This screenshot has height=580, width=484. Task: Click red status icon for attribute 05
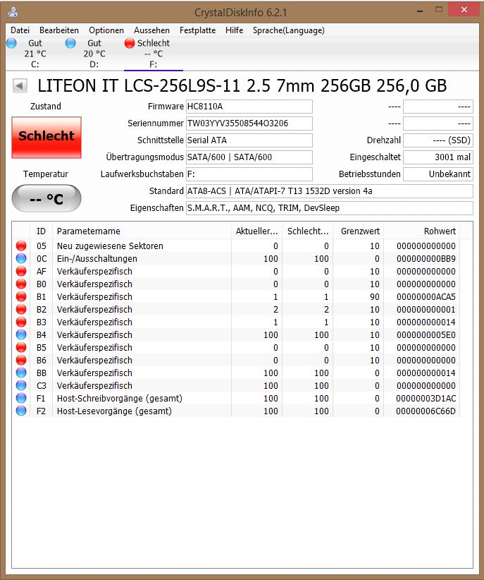click(21, 246)
